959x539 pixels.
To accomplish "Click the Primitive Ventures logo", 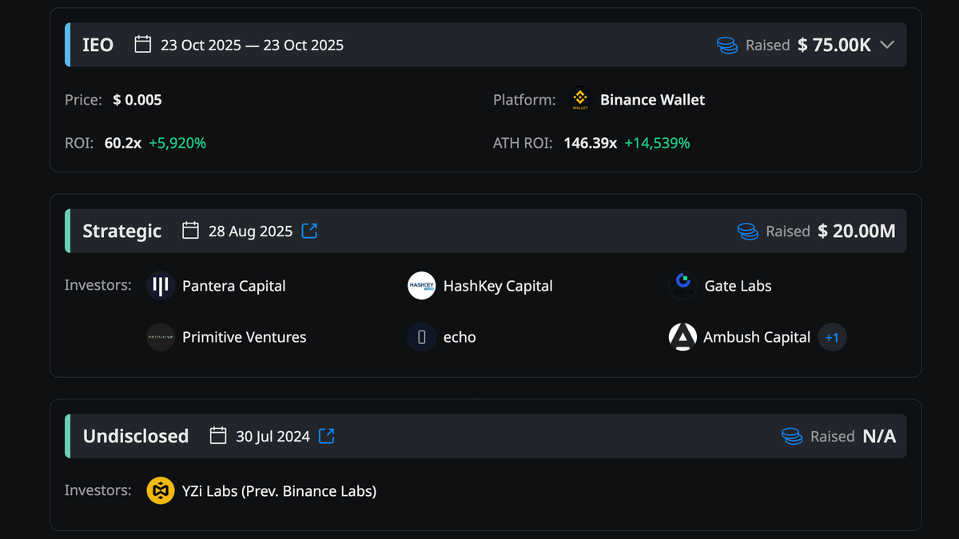I will coord(160,337).
